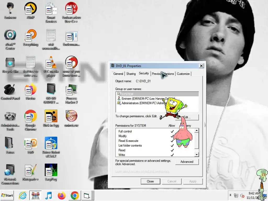The width and height of the screenshot is (268, 201).
Task: Open the Customize tab
Action: point(183,74)
